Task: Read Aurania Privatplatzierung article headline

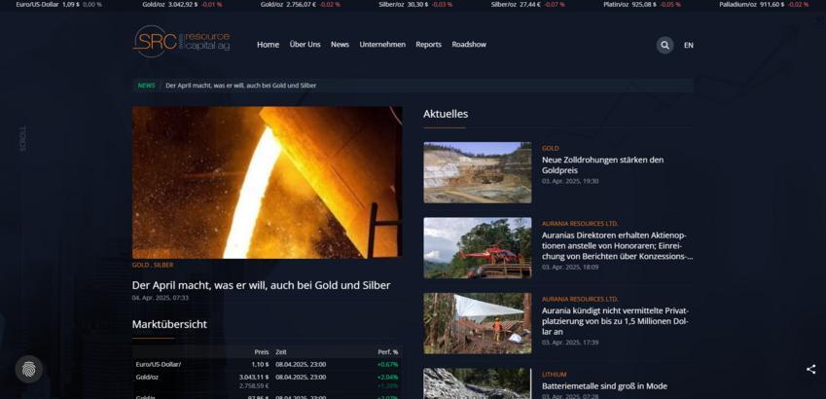Action: [615, 321]
